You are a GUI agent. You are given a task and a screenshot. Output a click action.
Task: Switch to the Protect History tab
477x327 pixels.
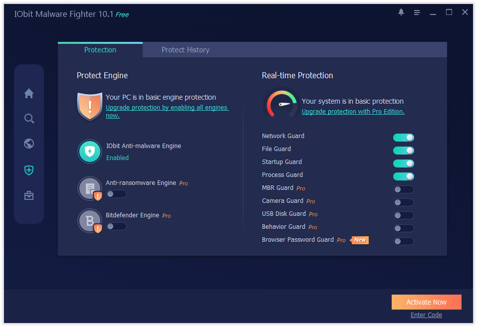(x=185, y=49)
